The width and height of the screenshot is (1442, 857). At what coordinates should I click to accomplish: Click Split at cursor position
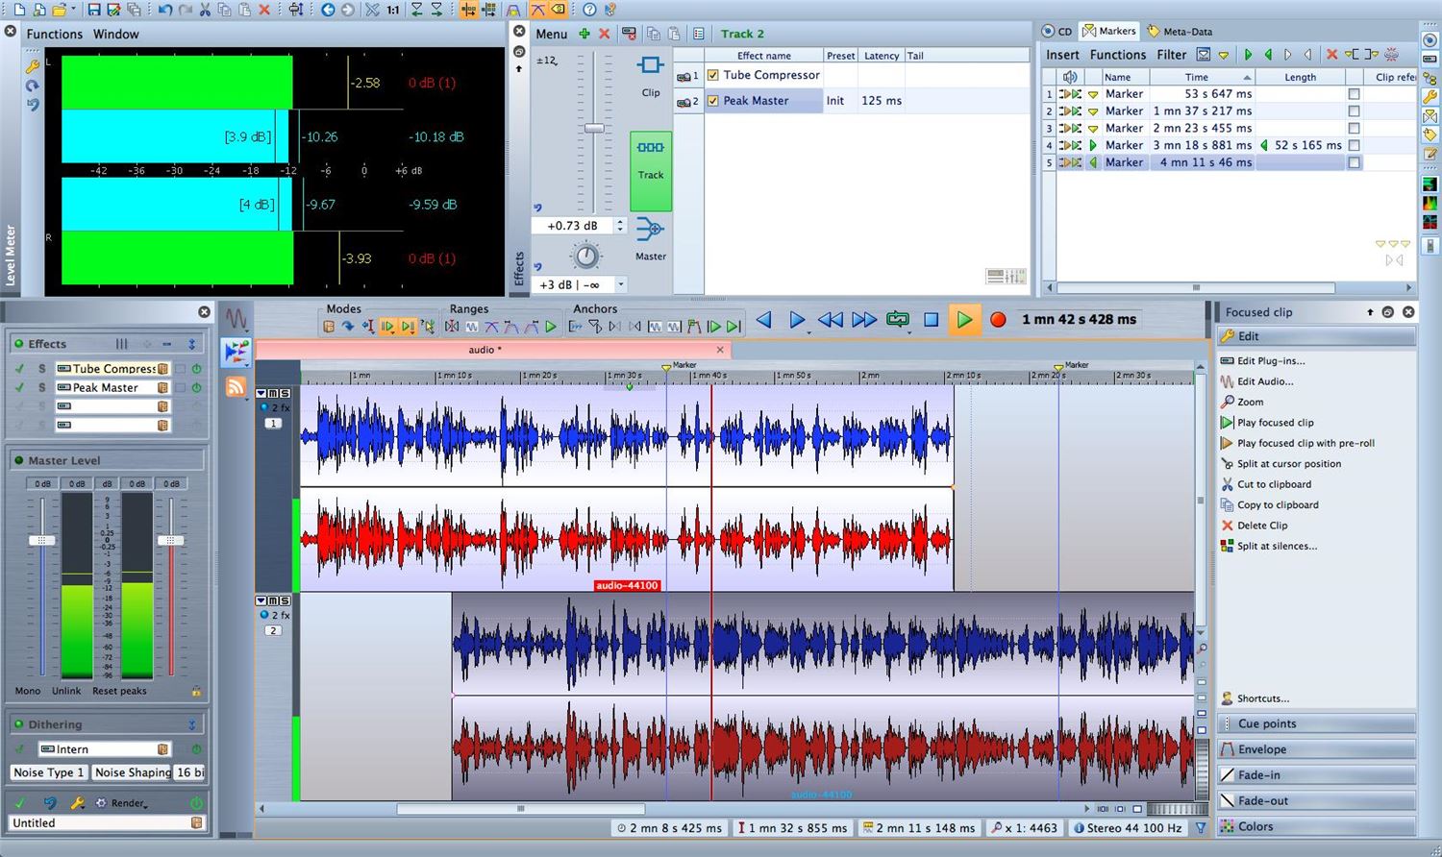(x=1288, y=464)
